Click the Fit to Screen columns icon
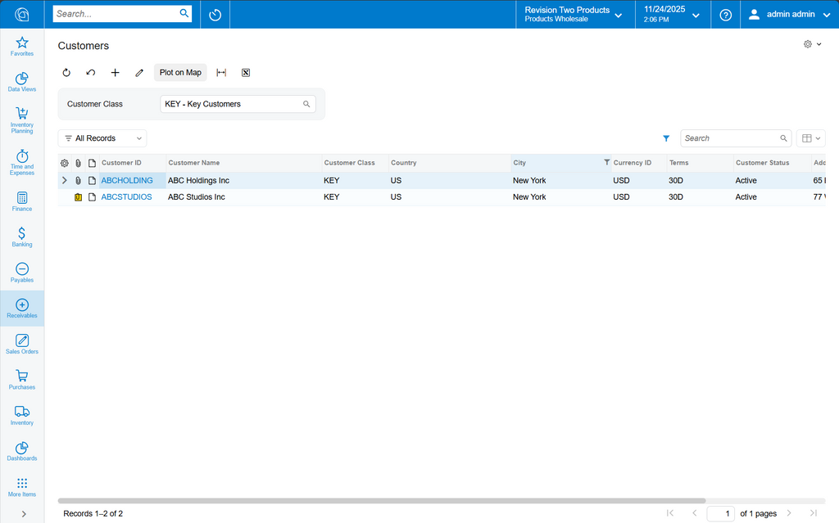The image size is (839, 523). click(221, 73)
